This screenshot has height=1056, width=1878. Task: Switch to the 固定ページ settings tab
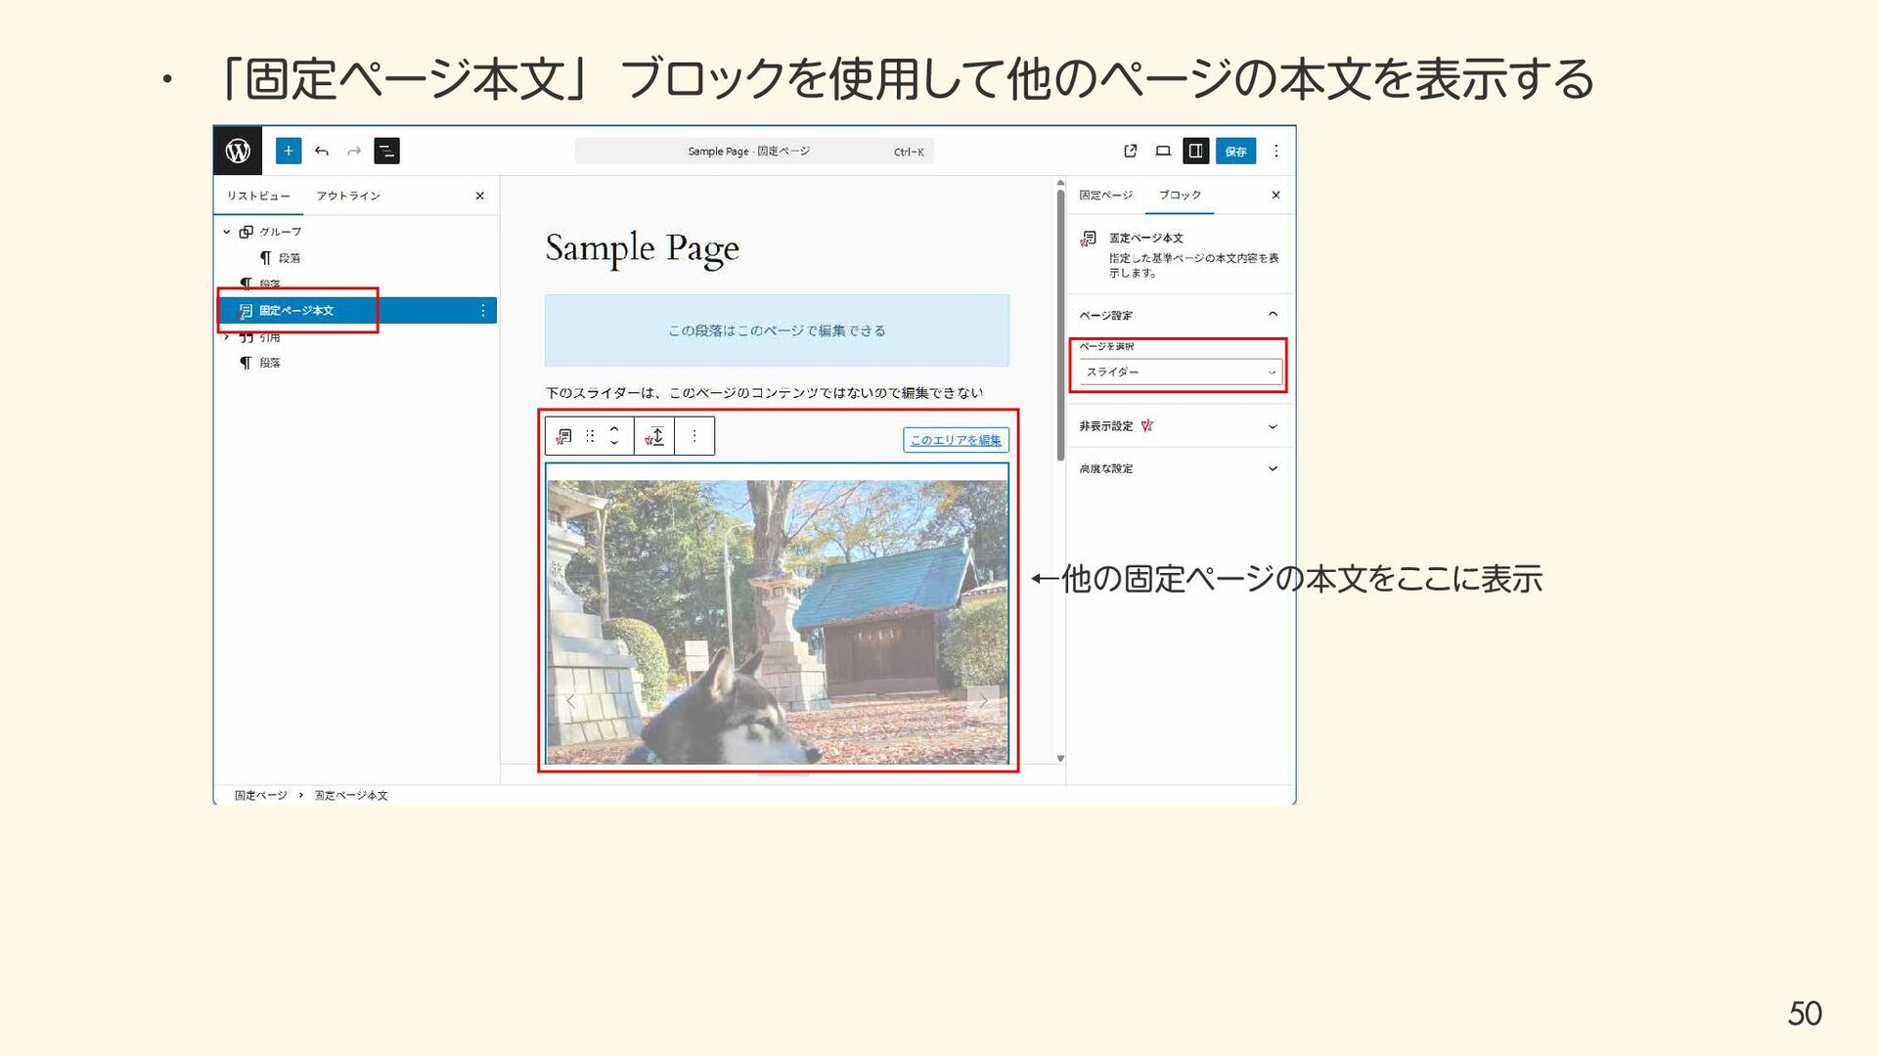tap(1105, 195)
